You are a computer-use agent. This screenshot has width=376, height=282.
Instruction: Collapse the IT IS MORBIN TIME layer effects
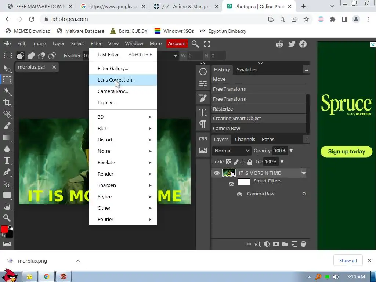(x=304, y=173)
